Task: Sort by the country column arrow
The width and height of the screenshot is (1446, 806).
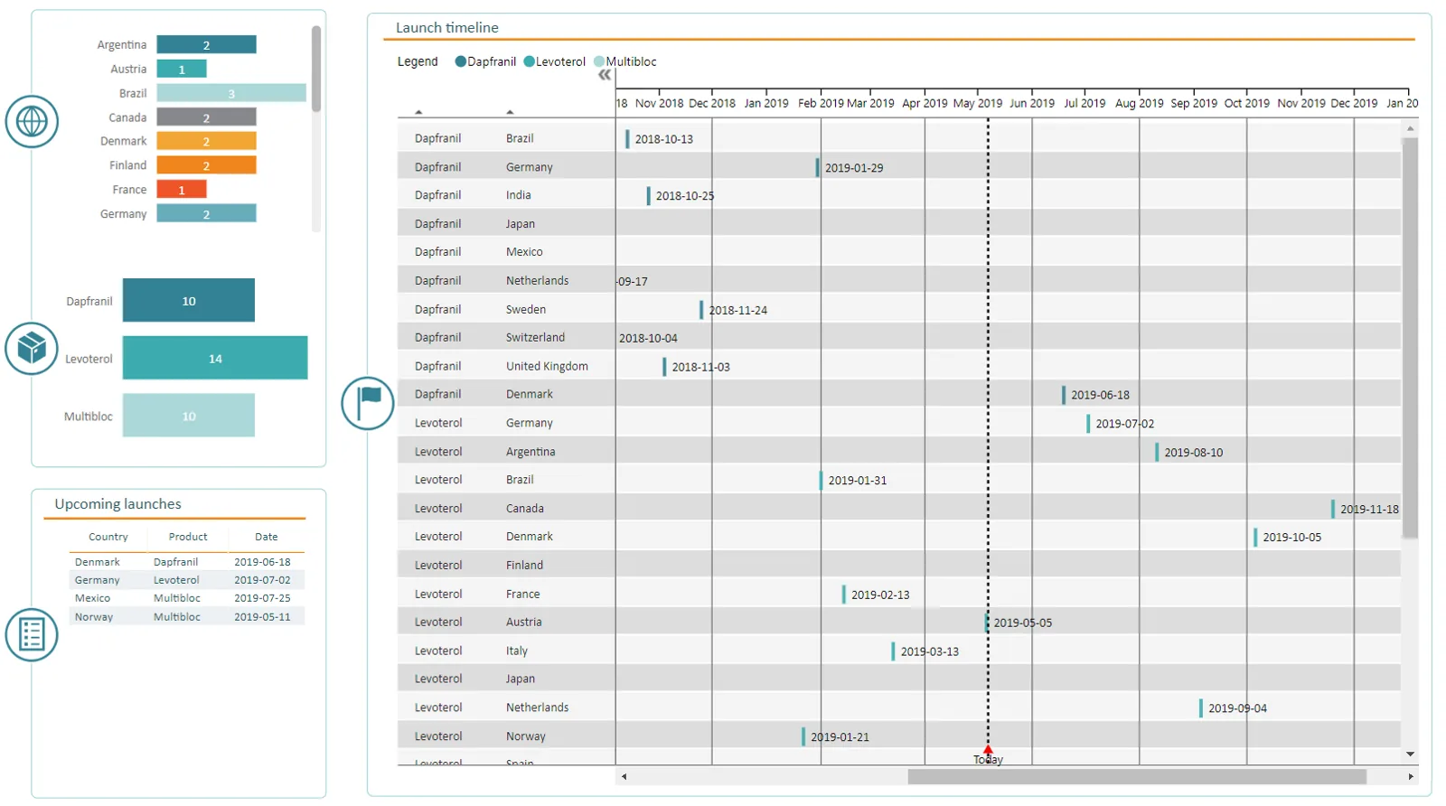Action: [510, 112]
